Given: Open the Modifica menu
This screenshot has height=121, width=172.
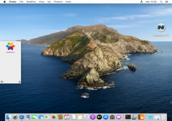Looking at the screenshot, I should pos(31,2).
